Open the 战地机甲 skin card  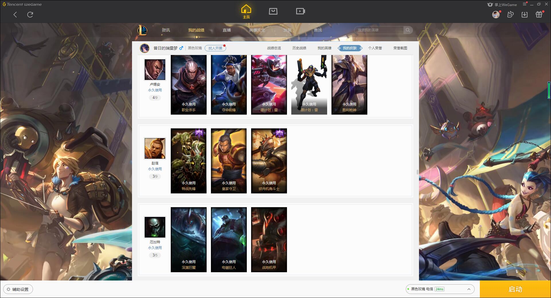tap(269, 240)
